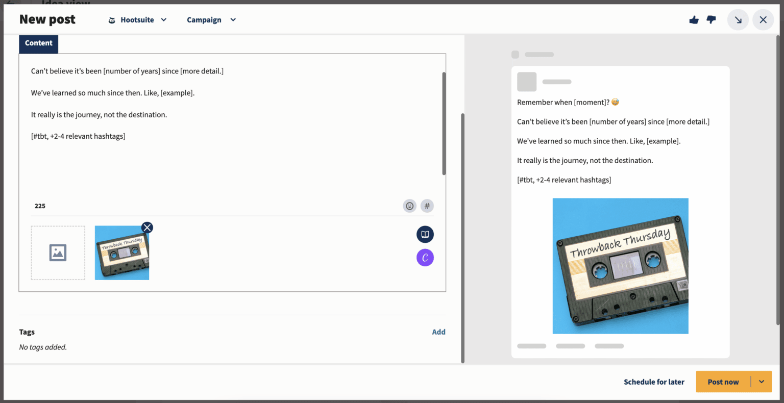This screenshot has width=784, height=403.
Task: Open the hashtag suggestions icon
Action: 427,206
